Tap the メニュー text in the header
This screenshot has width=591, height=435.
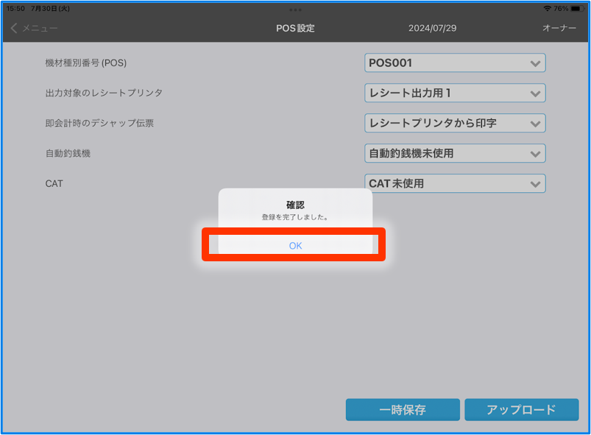pyautogui.click(x=40, y=29)
